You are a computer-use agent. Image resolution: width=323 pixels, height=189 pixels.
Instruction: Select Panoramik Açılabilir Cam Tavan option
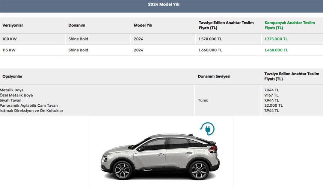click(29, 106)
